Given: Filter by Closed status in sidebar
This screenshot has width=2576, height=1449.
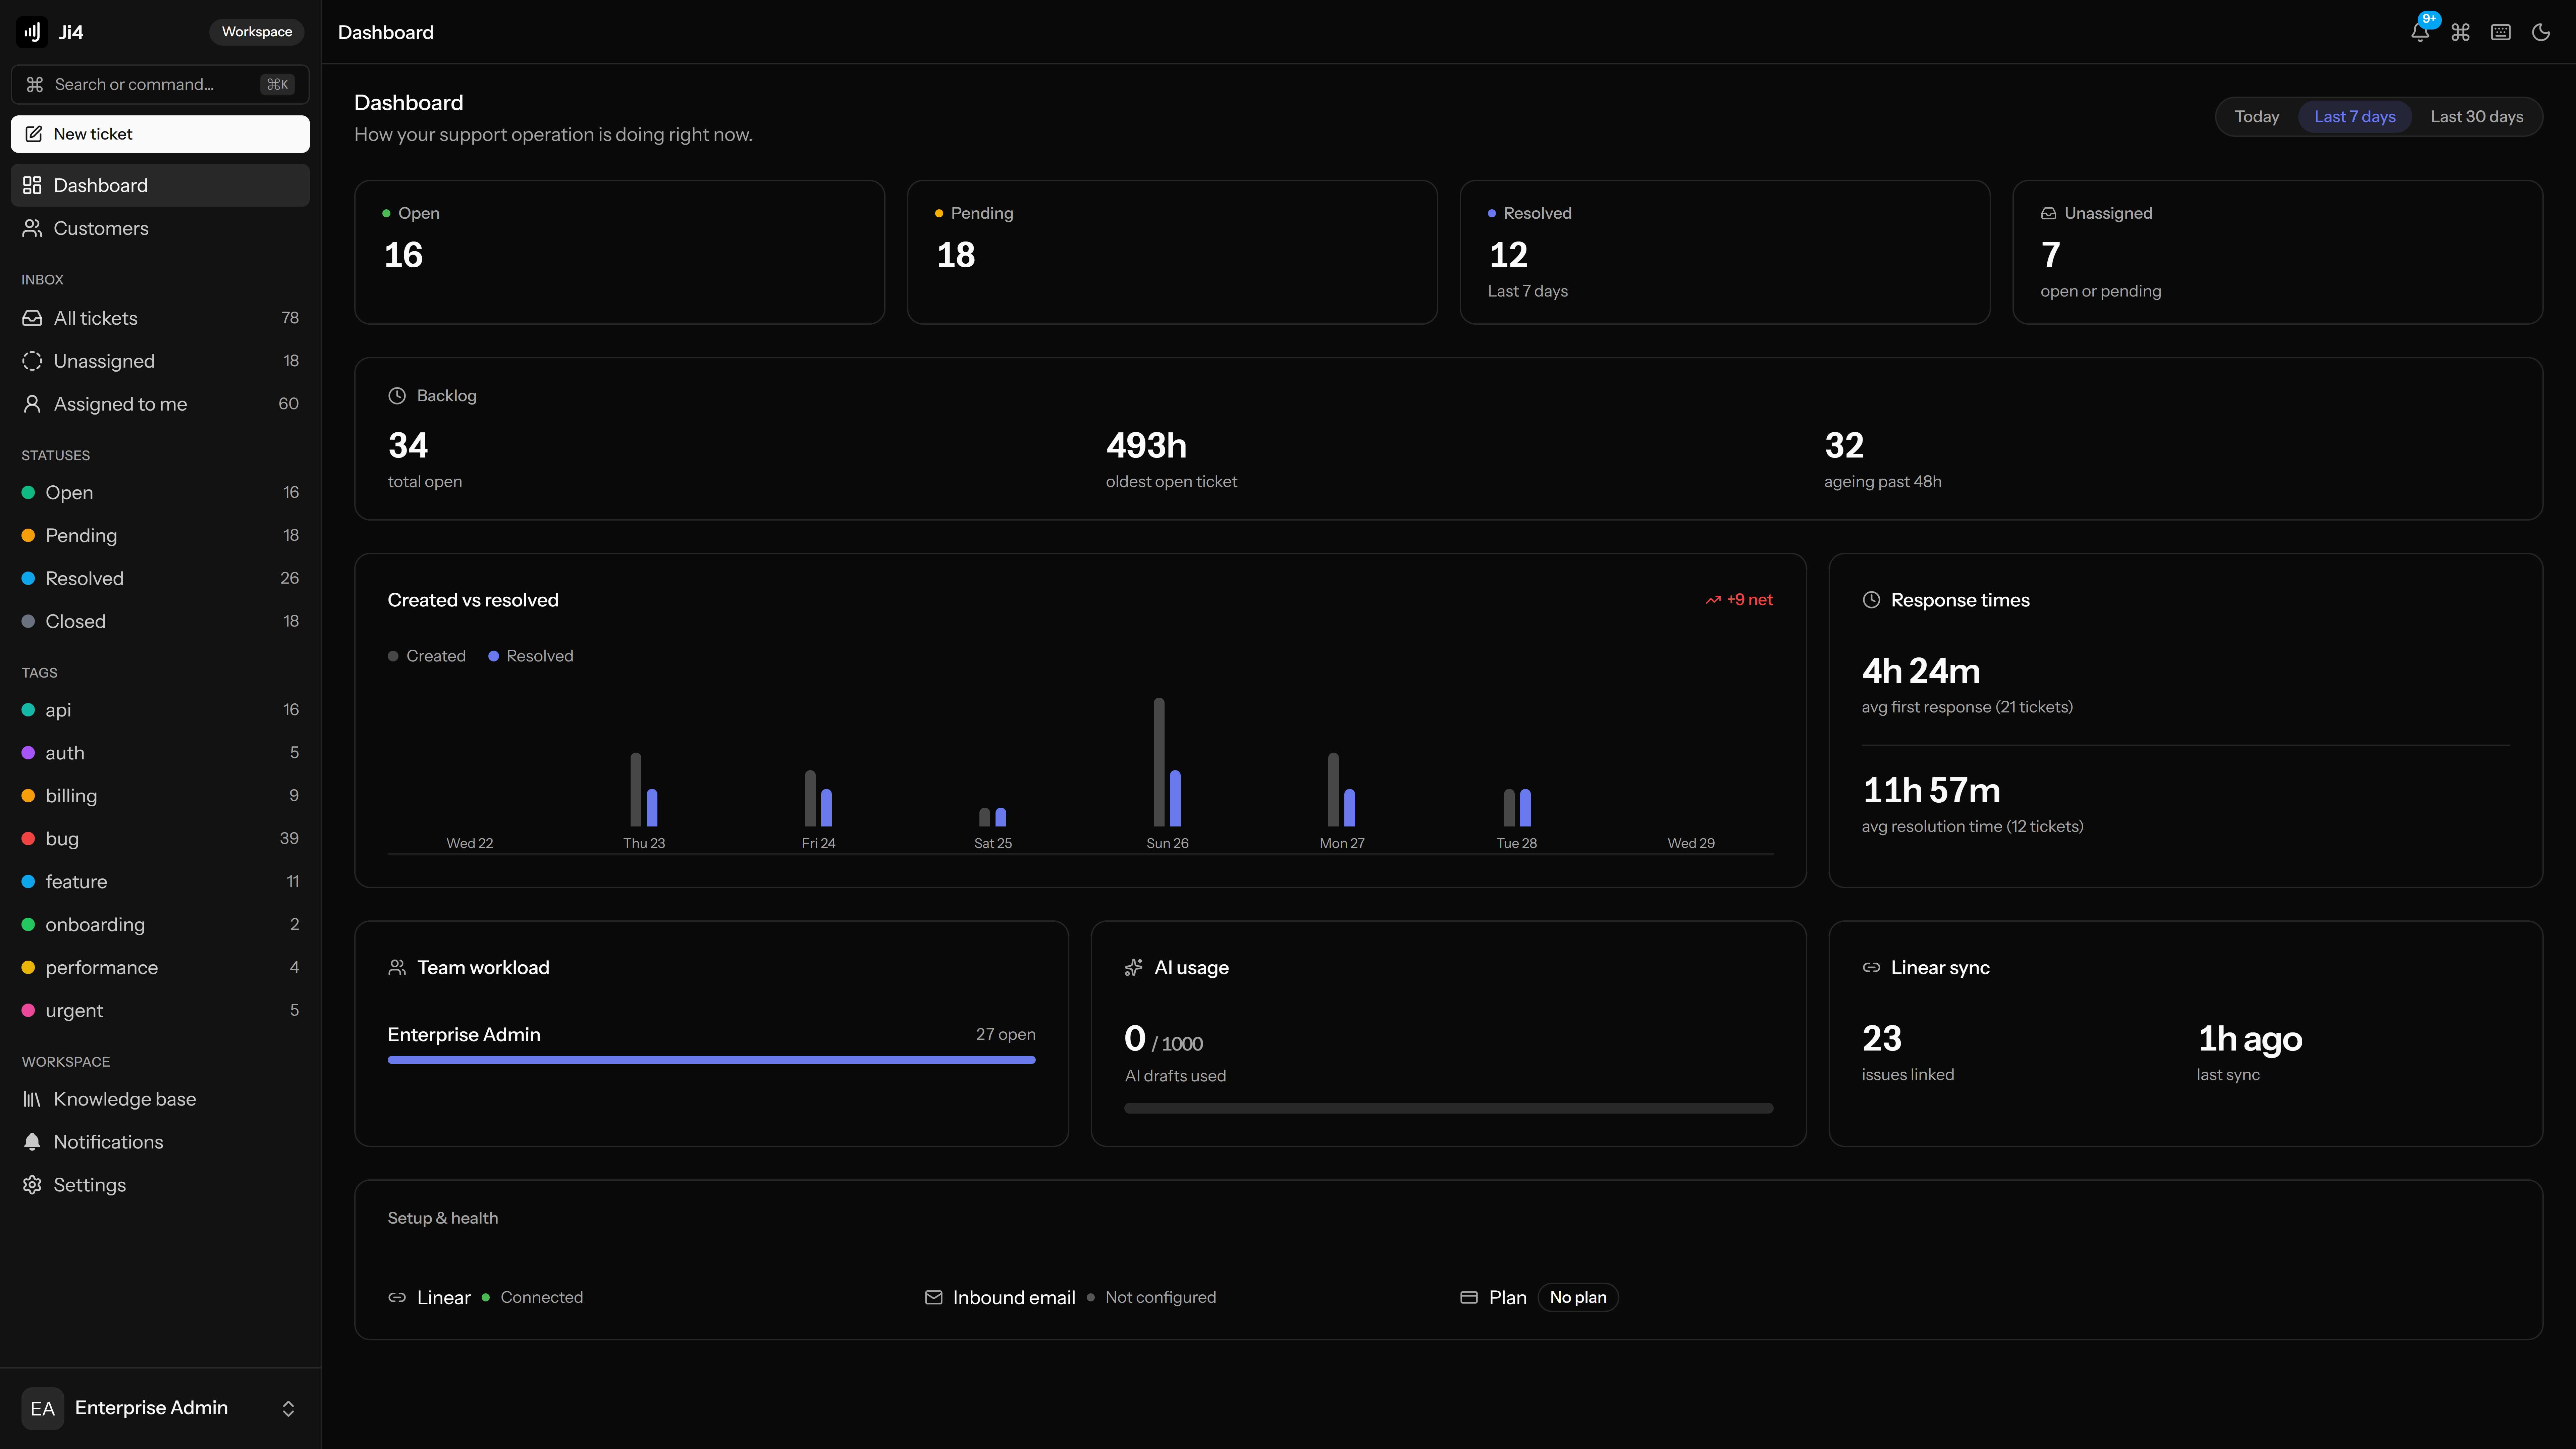Looking at the screenshot, I should point(160,621).
